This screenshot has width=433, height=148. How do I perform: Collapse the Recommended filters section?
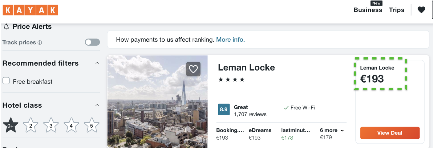pyautogui.click(x=97, y=63)
